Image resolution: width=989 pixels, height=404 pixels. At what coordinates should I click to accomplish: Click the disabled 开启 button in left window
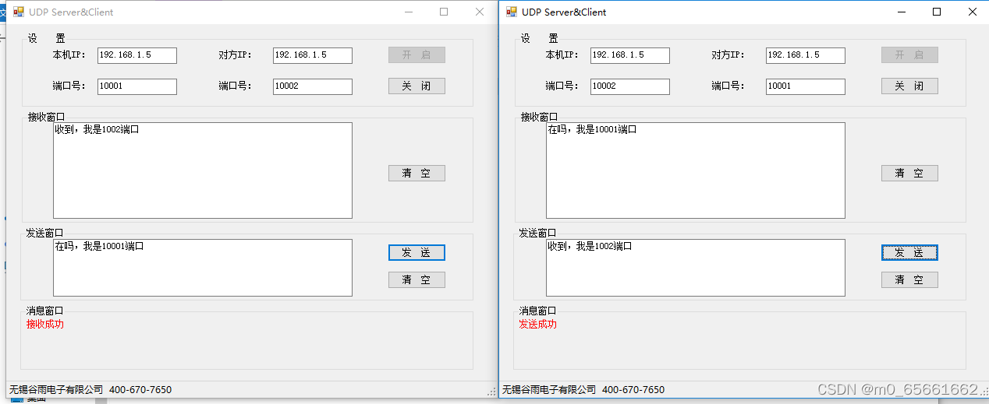(417, 55)
